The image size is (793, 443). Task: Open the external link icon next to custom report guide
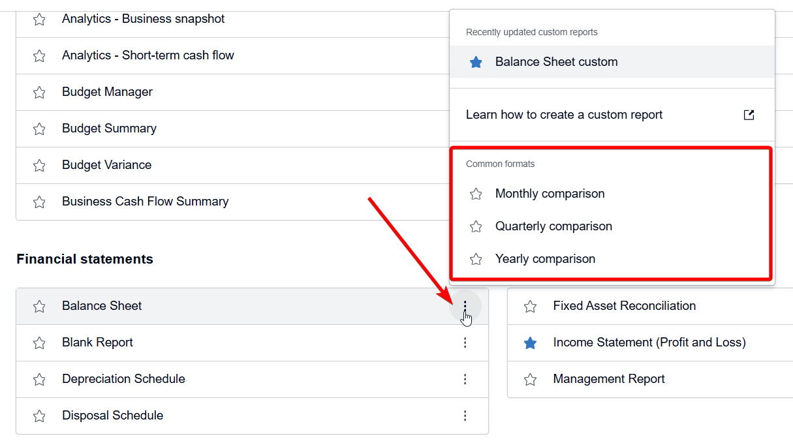coord(749,114)
